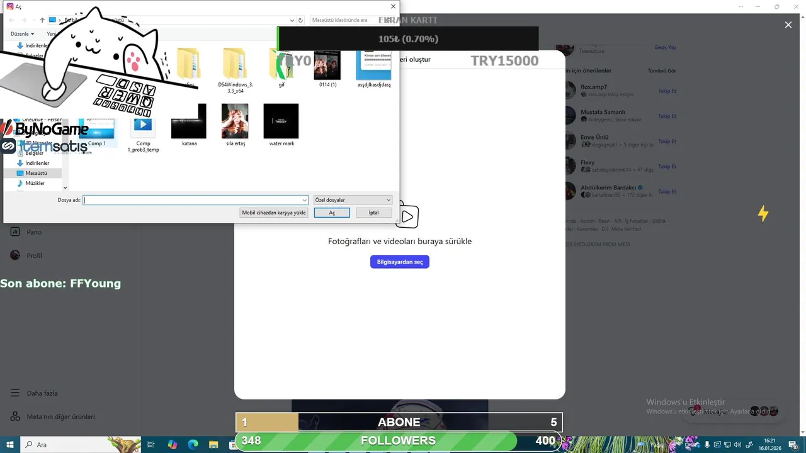The width and height of the screenshot is (806, 453).
Task: Open Task View on the taskbar
Action: (x=151, y=445)
